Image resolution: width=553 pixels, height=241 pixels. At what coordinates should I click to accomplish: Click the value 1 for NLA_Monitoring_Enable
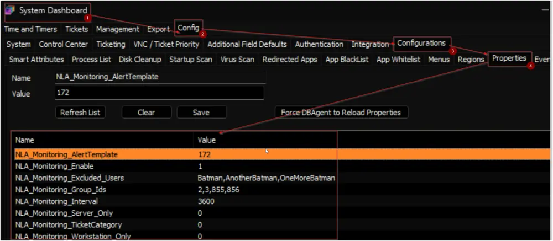(200, 166)
